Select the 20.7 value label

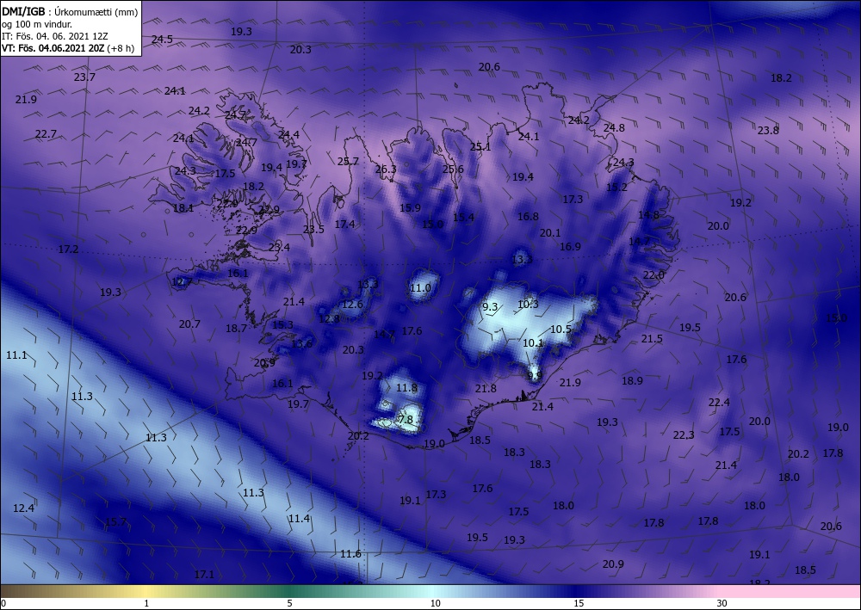[189, 324]
